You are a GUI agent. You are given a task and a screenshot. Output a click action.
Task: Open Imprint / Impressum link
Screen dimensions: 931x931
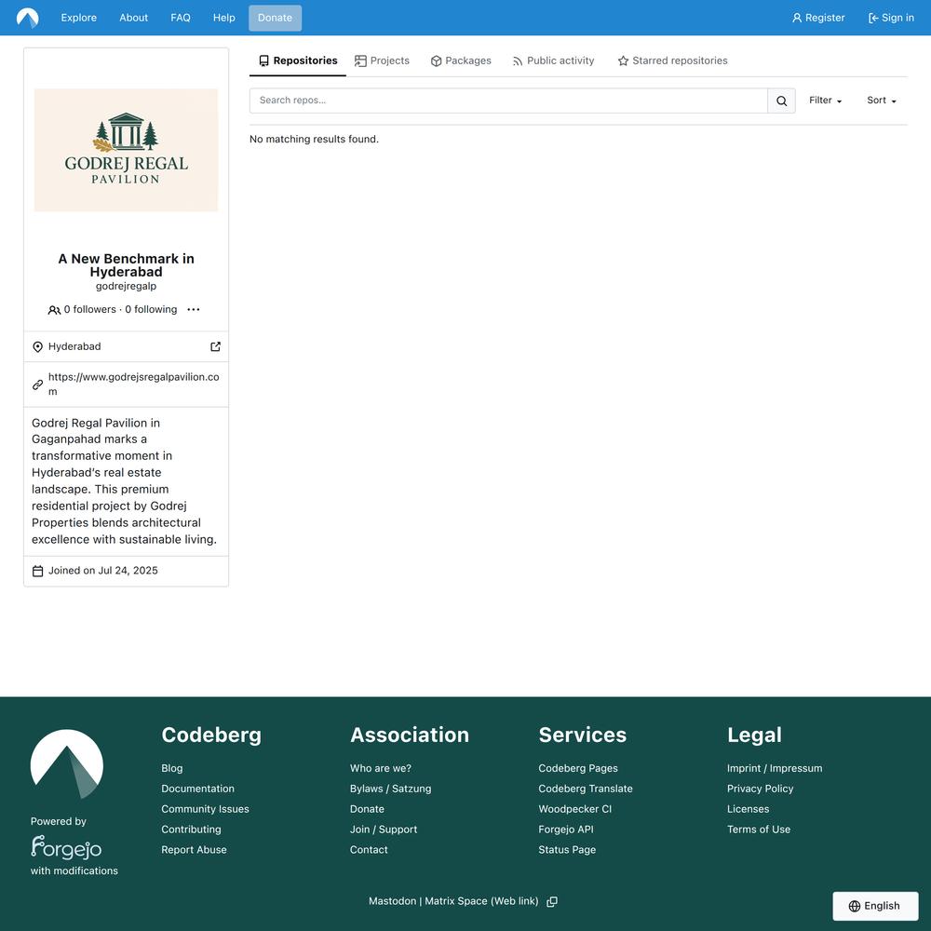tap(775, 768)
